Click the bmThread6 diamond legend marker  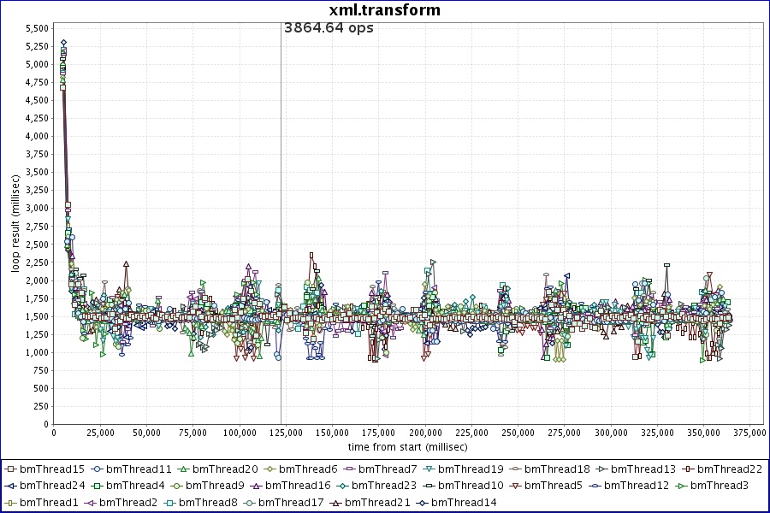point(269,469)
